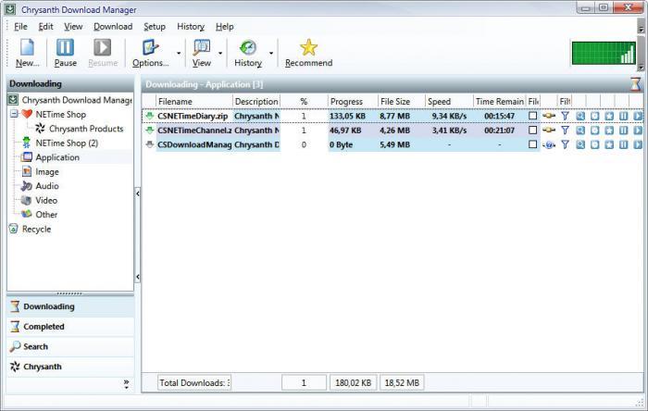
Task: Open the View button dropdown arrow
Action: tap(220, 54)
